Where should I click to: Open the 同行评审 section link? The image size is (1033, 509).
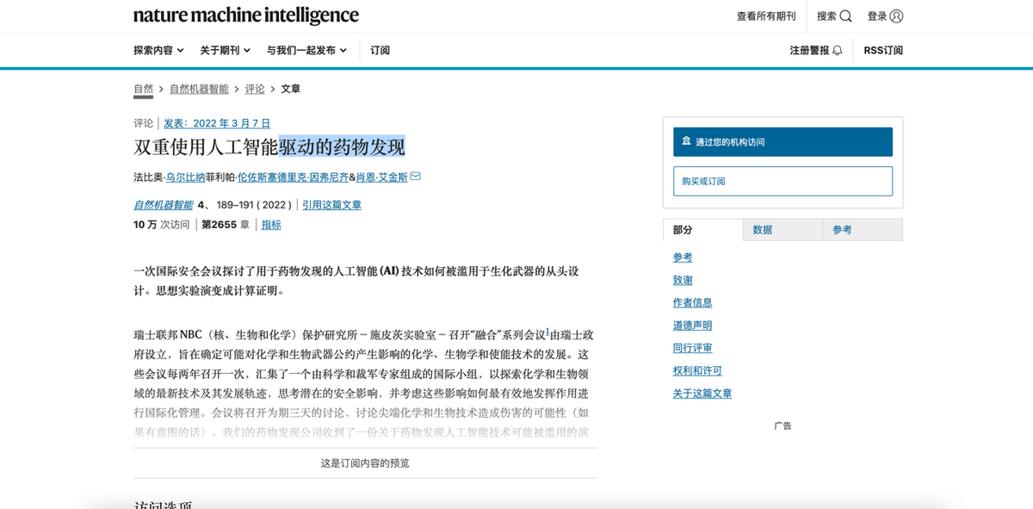[692, 348]
